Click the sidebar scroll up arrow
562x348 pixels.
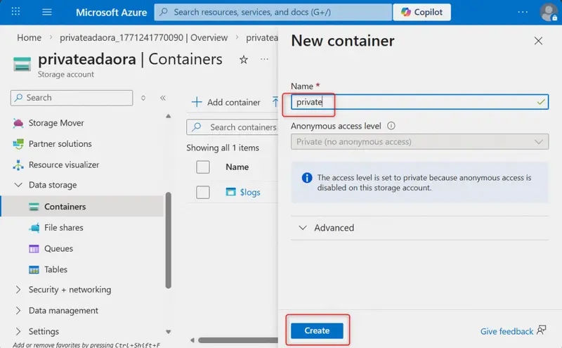tap(168, 116)
